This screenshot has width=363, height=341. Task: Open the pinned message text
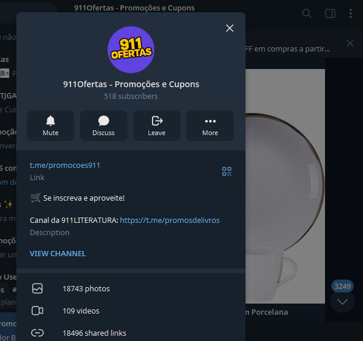point(287,49)
